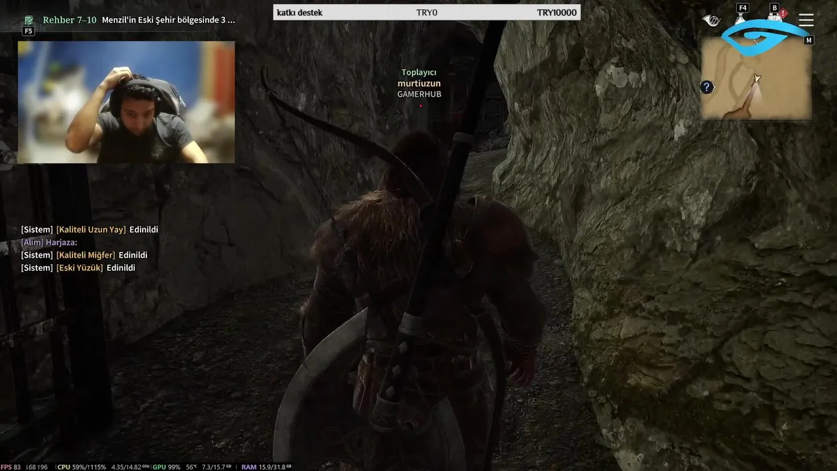Click the first '[Sistem]' tag in chat

(37, 230)
